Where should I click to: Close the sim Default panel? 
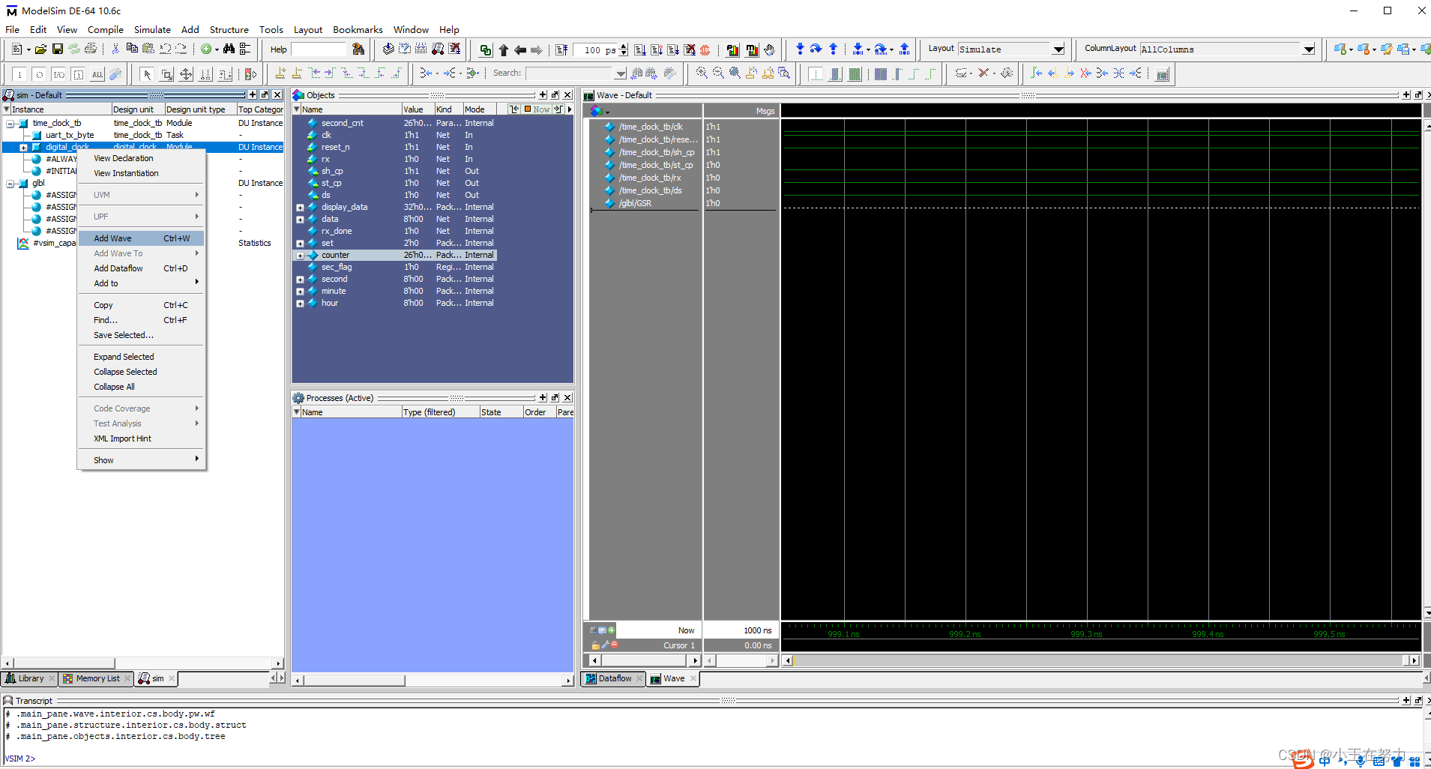277,95
